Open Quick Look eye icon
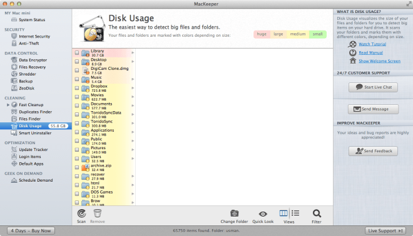This screenshot has width=413, height=236. pos(263,214)
